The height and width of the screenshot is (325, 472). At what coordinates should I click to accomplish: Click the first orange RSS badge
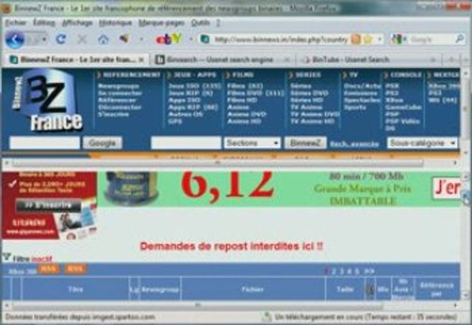coord(49,269)
